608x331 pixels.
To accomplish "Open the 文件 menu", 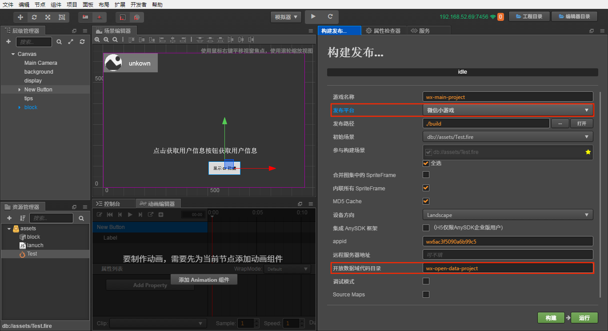I will click(x=8, y=4).
